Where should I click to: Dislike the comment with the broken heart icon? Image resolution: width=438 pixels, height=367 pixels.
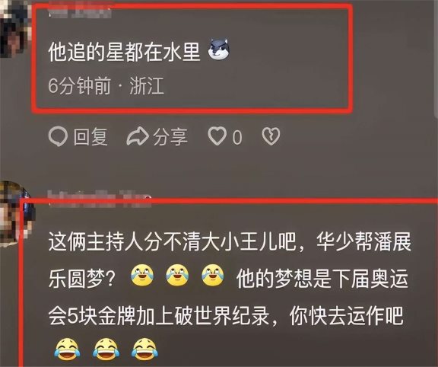tap(271, 136)
